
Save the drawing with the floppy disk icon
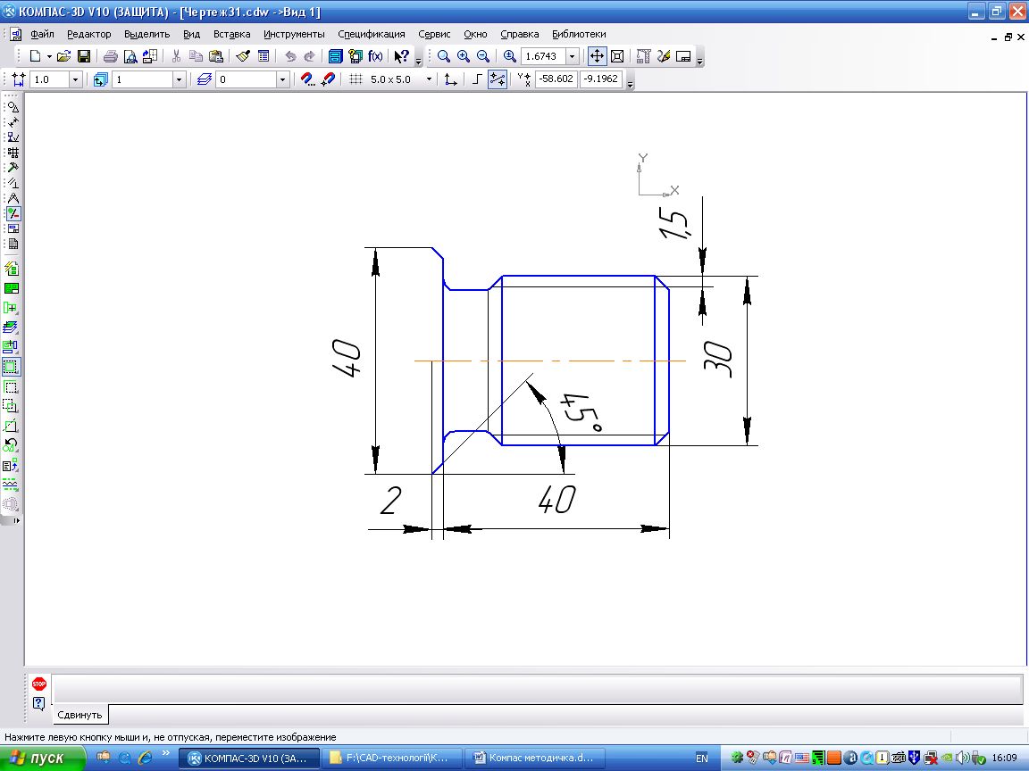pyautogui.click(x=84, y=56)
